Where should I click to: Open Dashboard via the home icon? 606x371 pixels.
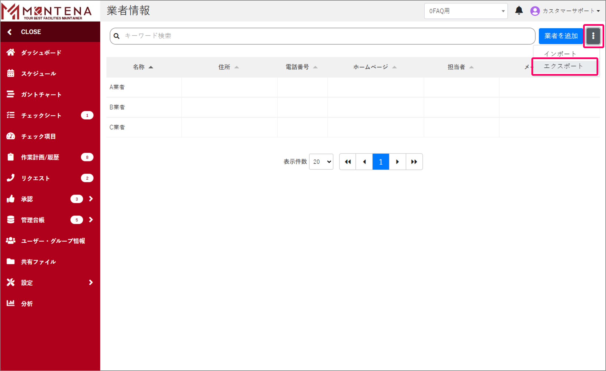(11, 53)
